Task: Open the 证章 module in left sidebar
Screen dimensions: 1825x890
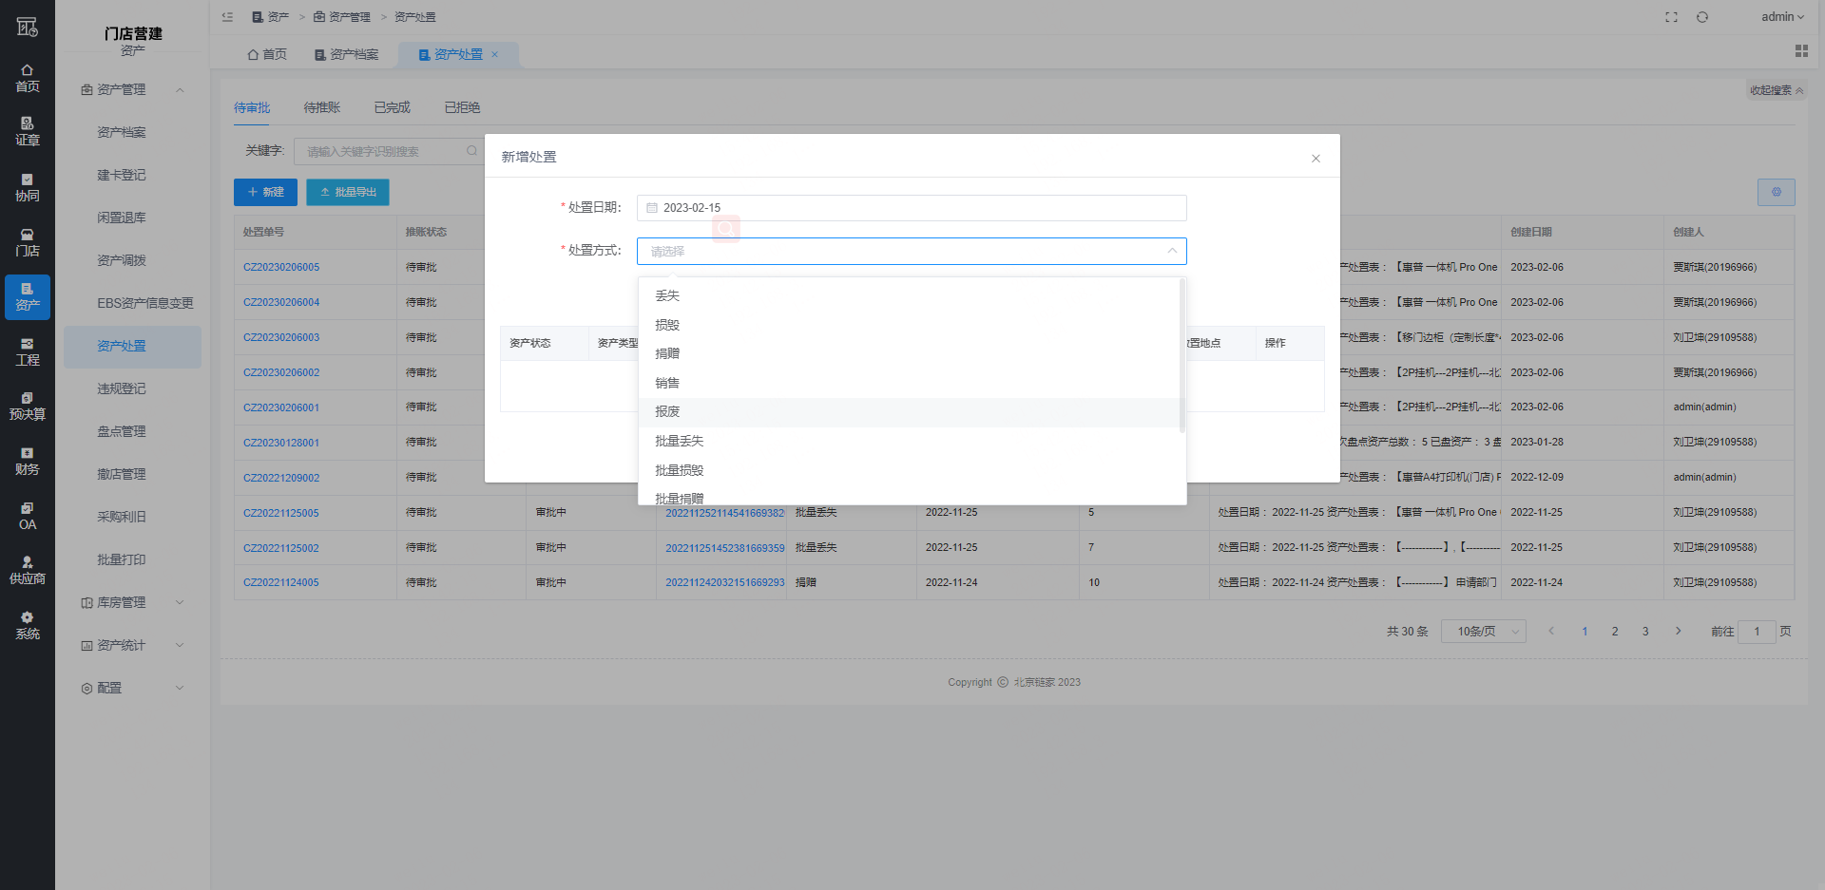Action: click(x=27, y=131)
